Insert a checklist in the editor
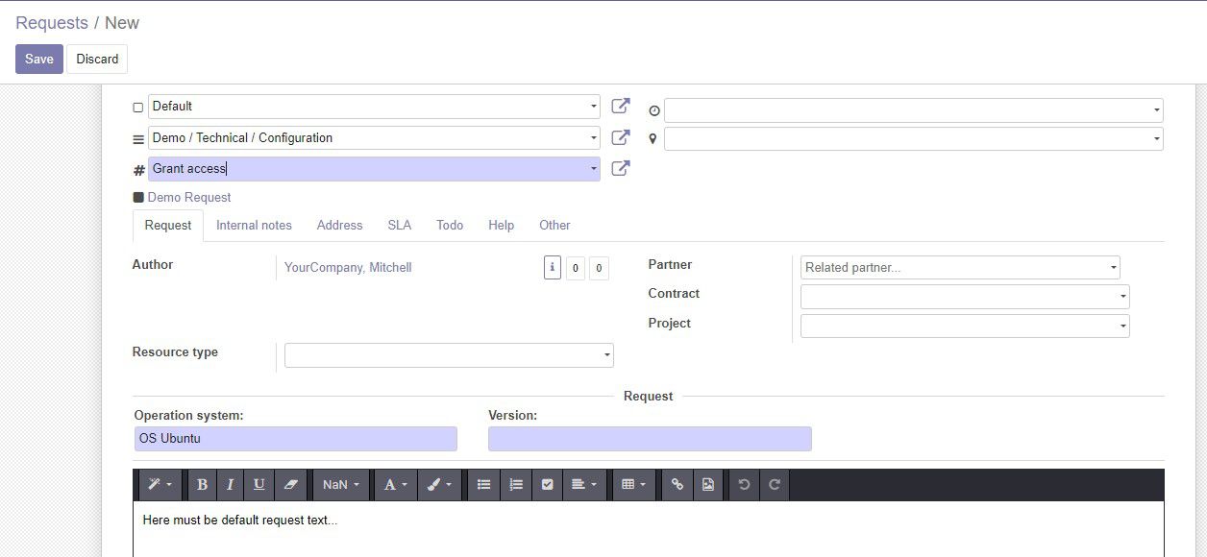Screen dimensions: 1207x557 tap(548, 485)
